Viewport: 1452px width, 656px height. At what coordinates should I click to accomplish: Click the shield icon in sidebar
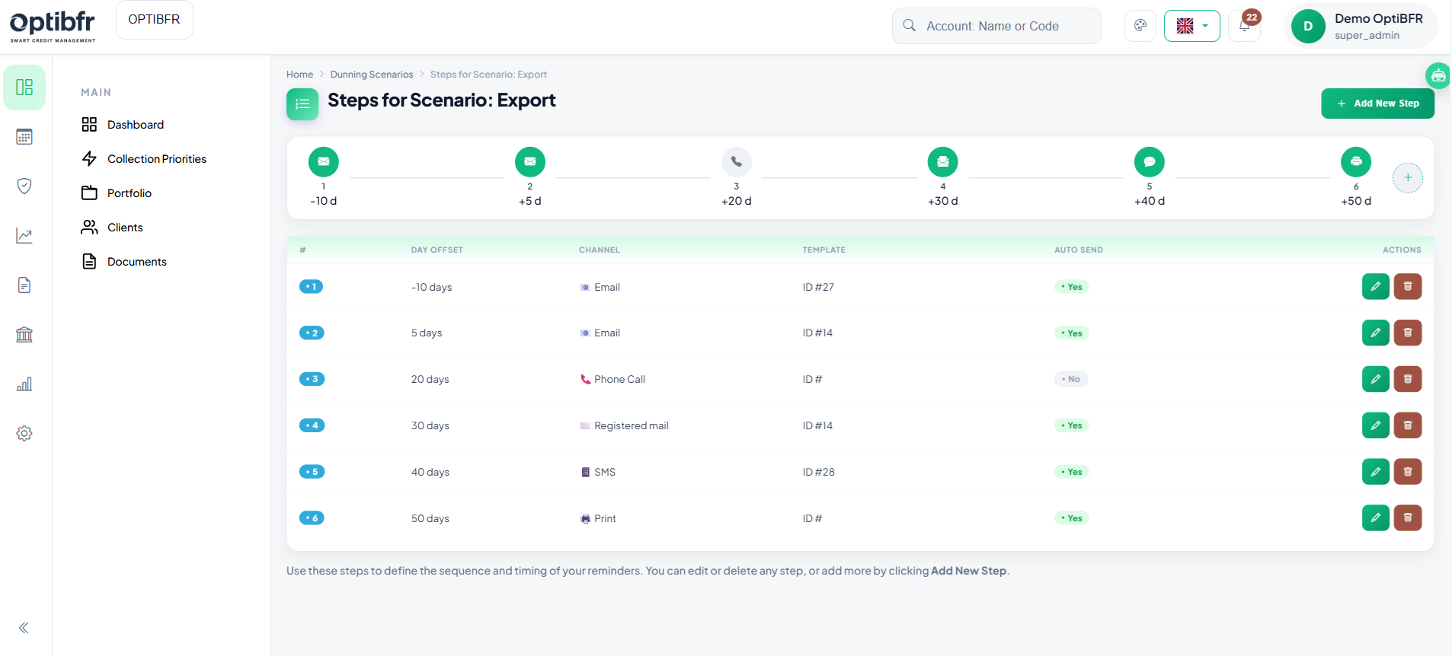(x=24, y=186)
